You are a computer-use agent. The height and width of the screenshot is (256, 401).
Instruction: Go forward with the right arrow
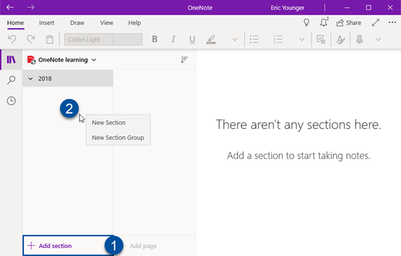31,7
